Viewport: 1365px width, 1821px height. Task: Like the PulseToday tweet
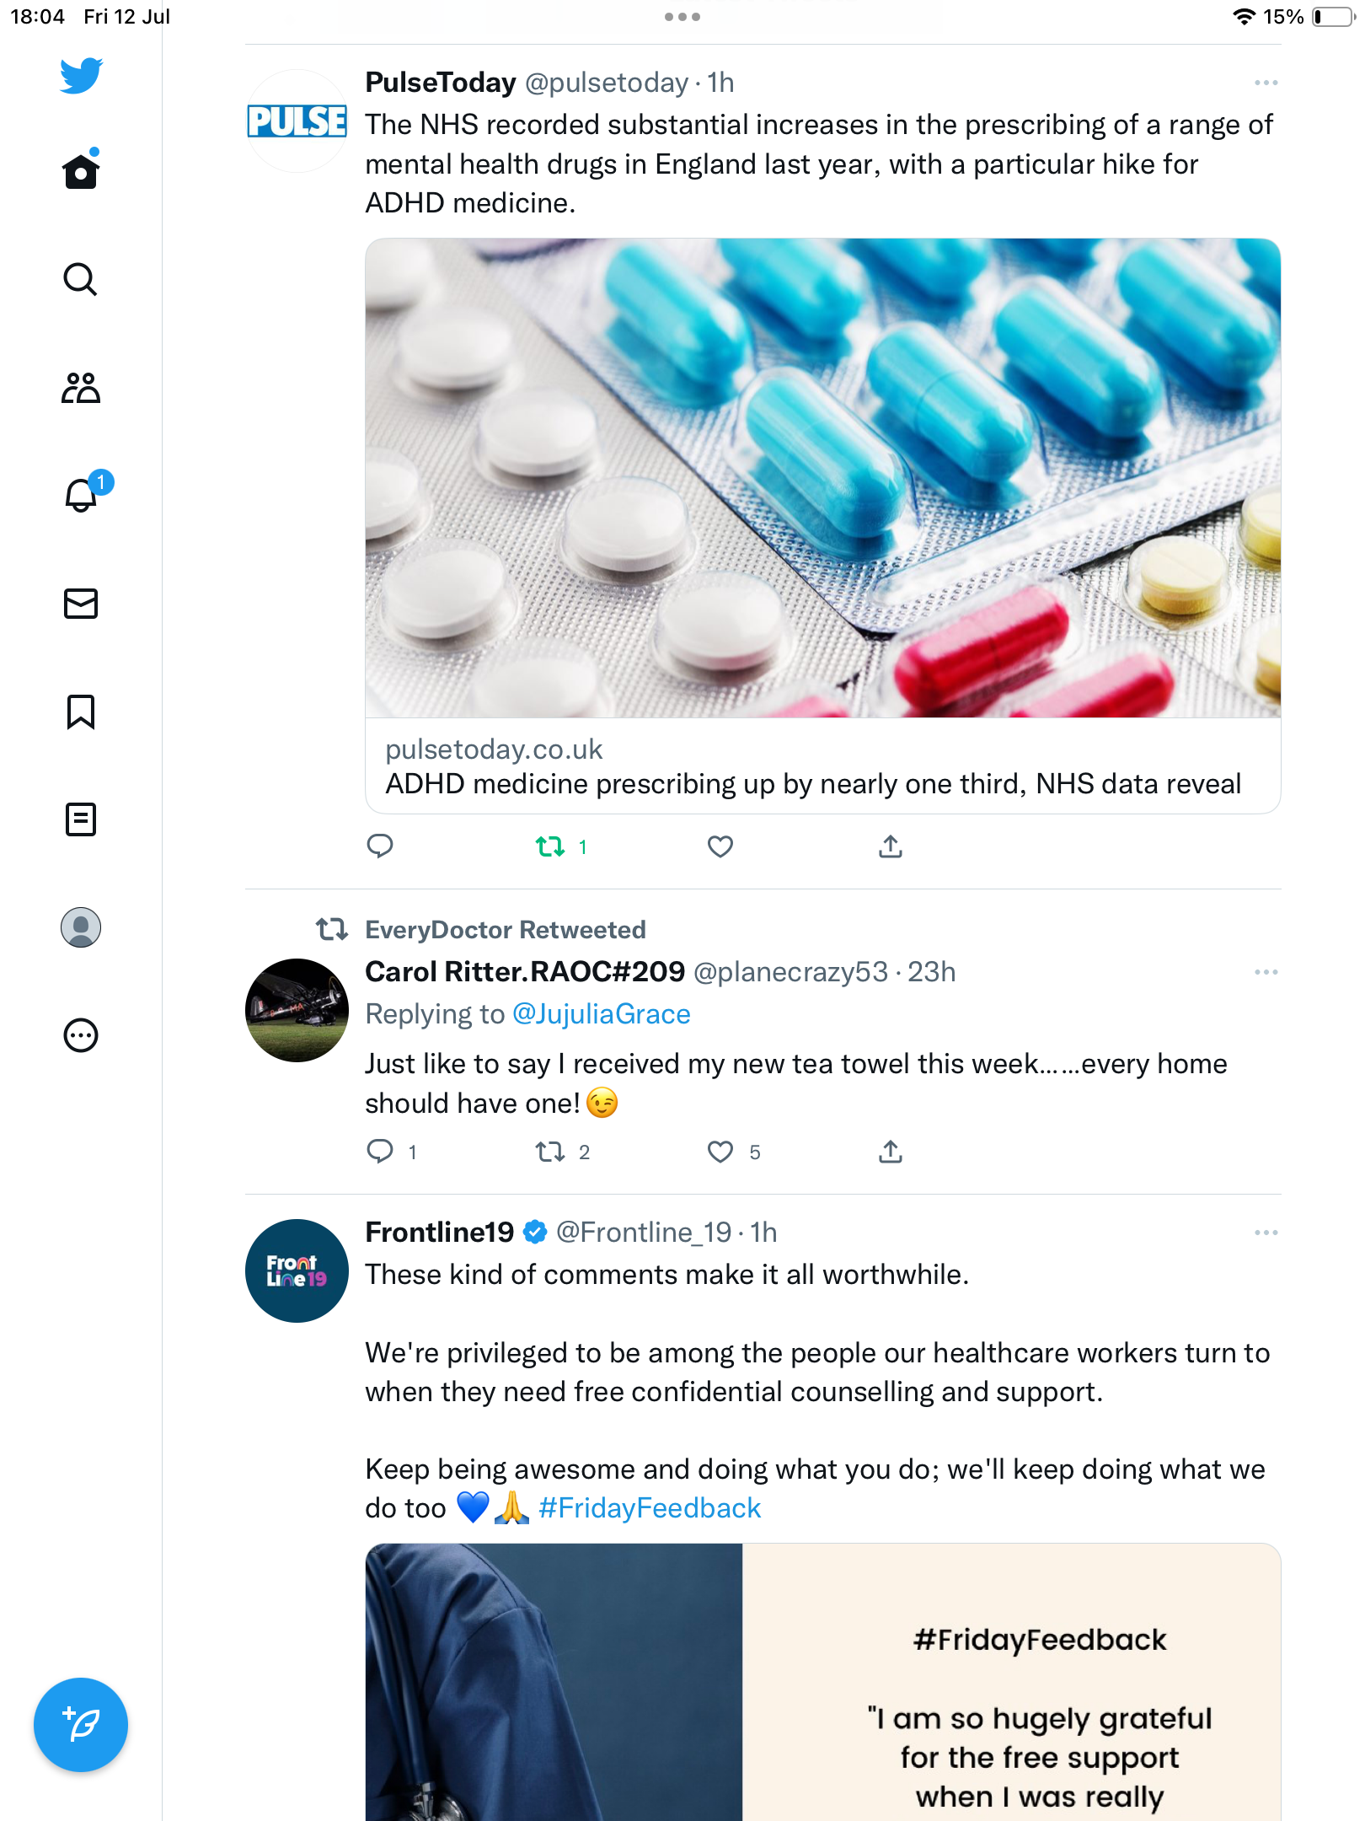pos(720,846)
